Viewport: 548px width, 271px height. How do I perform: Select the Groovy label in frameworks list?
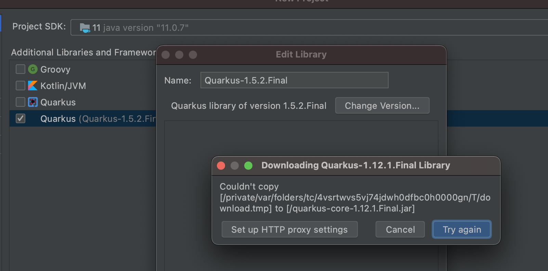click(55, 69)
